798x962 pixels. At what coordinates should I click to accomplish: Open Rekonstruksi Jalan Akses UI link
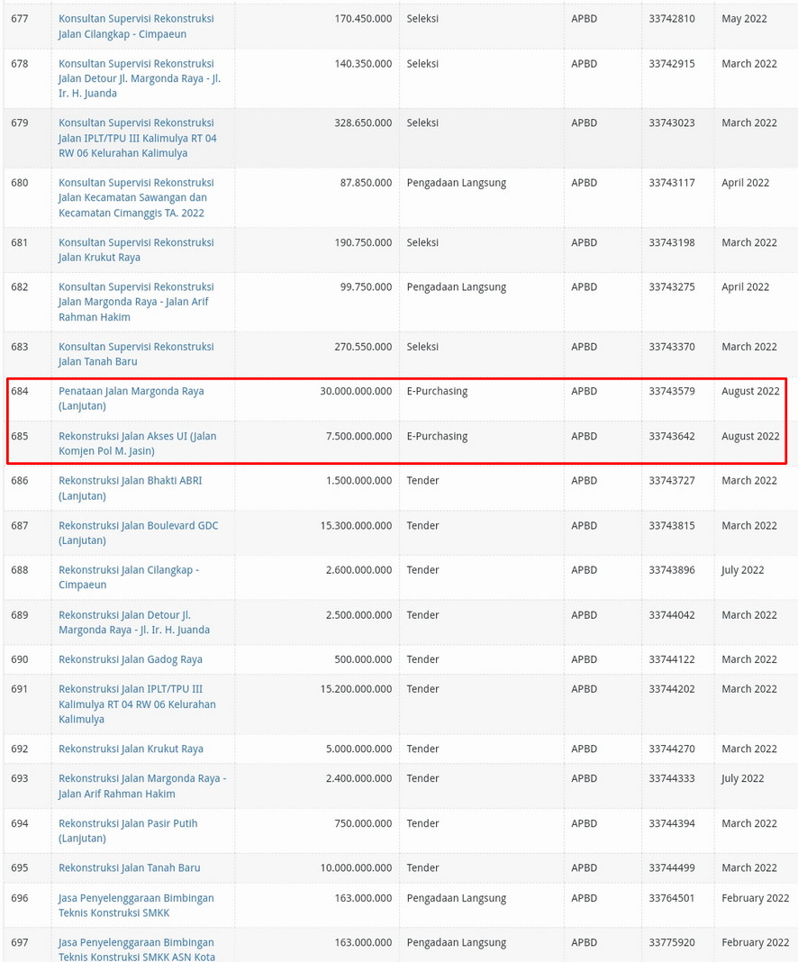[x=137, y=437]
